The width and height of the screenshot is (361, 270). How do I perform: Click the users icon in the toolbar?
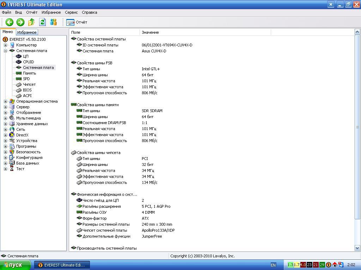[54, 22]
